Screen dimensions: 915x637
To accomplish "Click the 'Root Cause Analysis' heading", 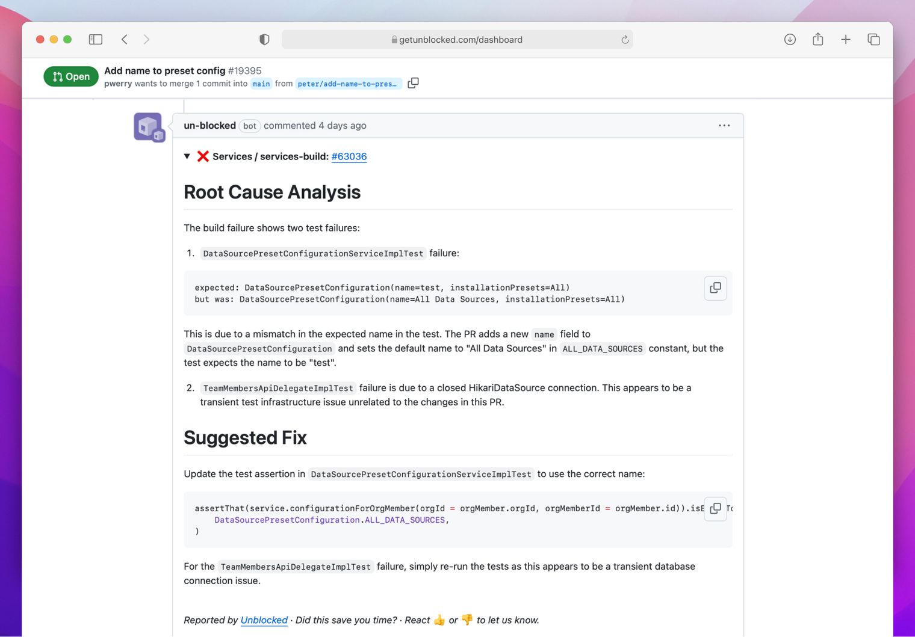I will (x=272, y=192).
